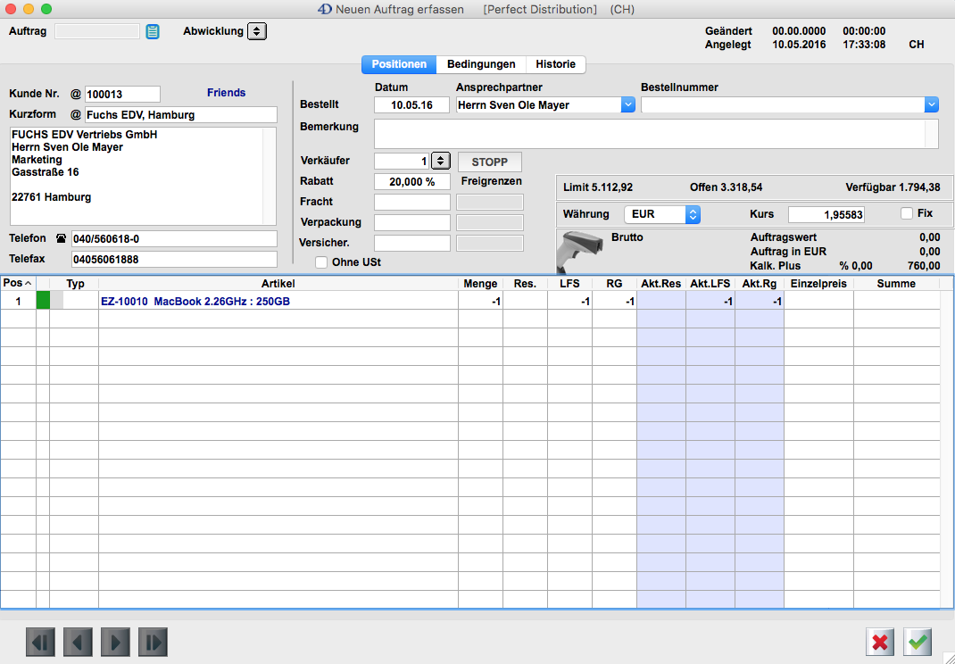Screen dimensions: 955x664
Task: Expand the Bestellnummer dropdown arrow
Action: coord(932,105)
